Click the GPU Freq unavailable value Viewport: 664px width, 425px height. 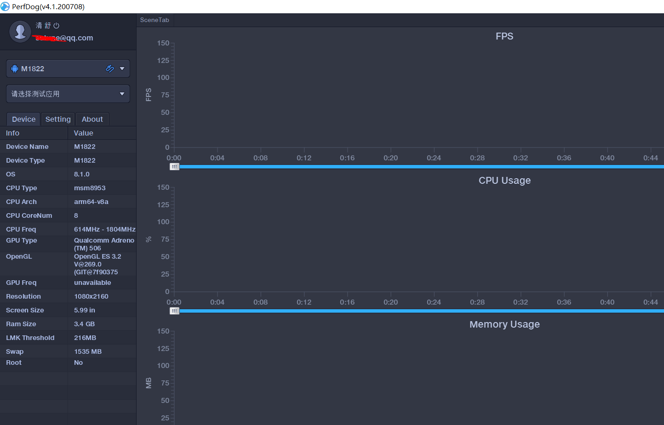point(92,283)
